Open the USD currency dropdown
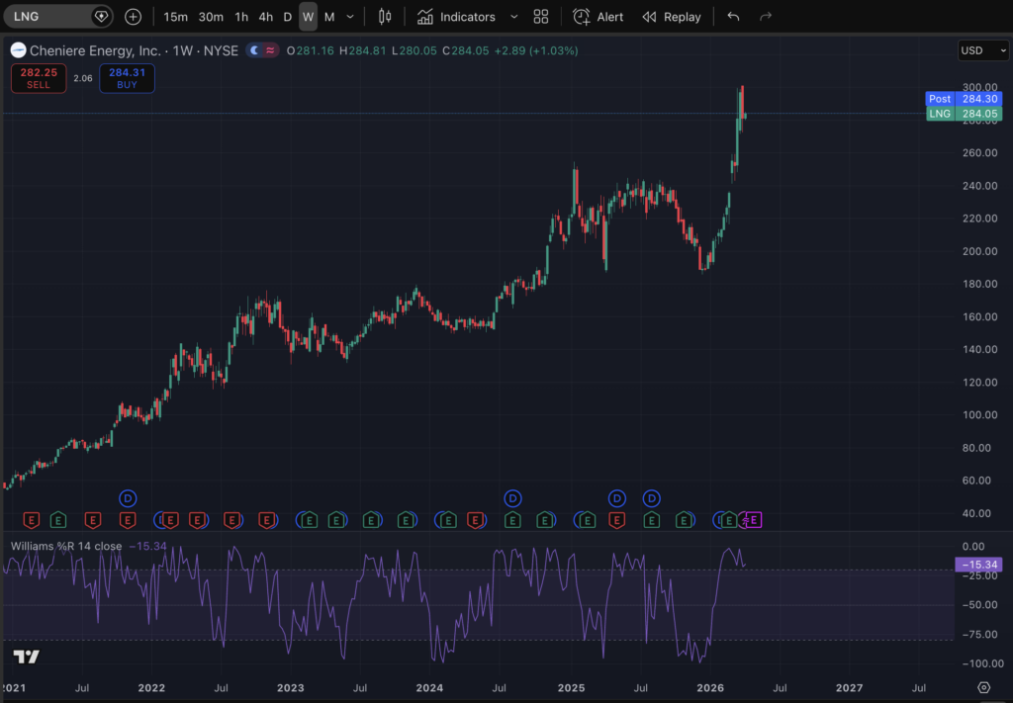The image size is (1013, 703). (x=982, y=50)
